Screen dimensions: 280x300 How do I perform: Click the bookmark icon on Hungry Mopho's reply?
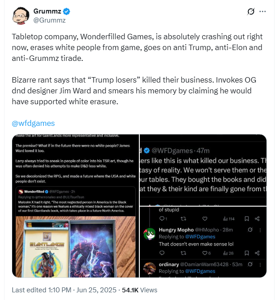[x=247, y=253]
